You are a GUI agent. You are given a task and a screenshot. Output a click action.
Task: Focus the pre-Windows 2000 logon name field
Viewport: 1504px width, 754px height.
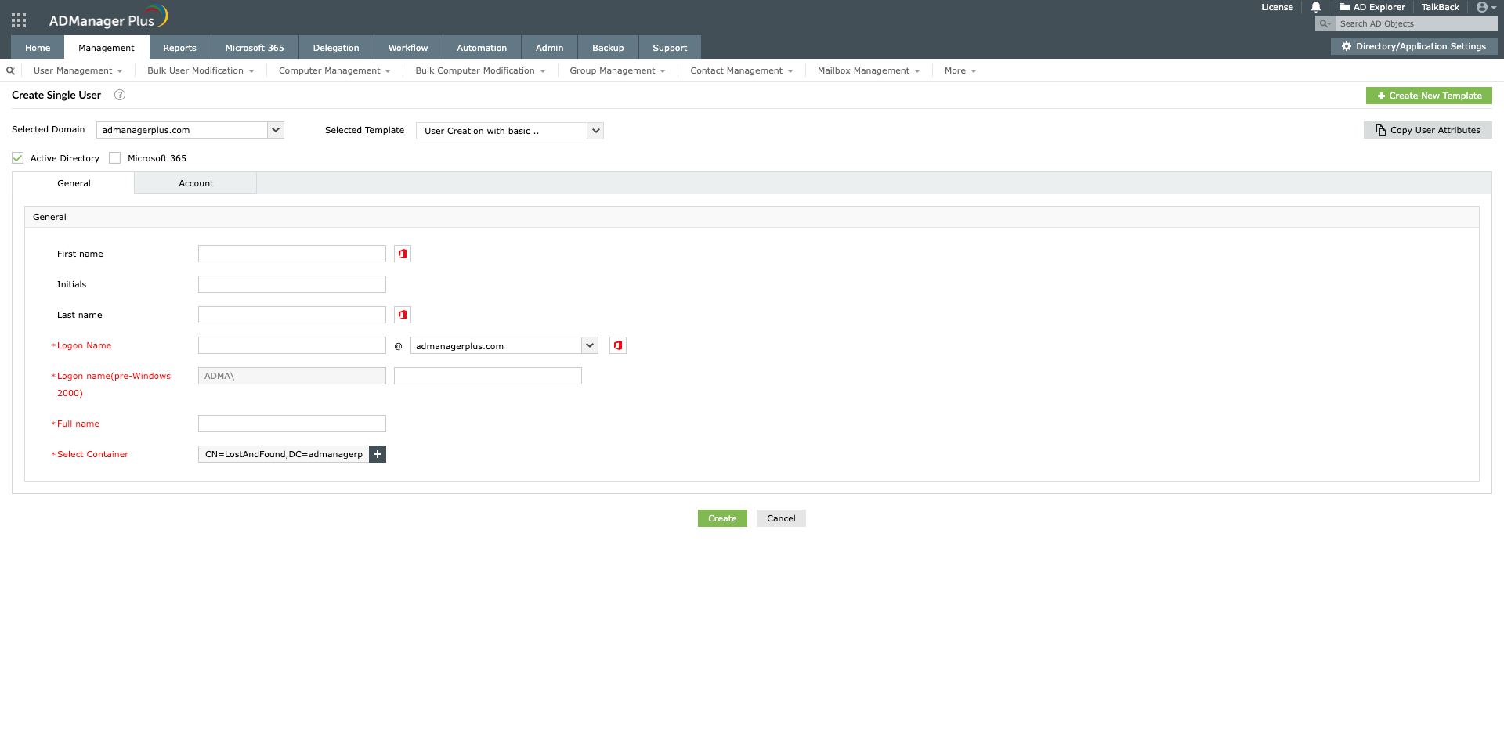[488, 376]
